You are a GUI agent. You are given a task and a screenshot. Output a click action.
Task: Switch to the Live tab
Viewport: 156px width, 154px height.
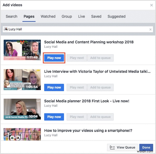(81, 17)
